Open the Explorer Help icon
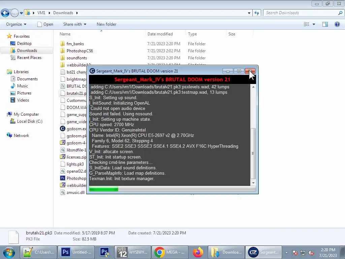Screen dimensions: 345x259 point(337,24)
